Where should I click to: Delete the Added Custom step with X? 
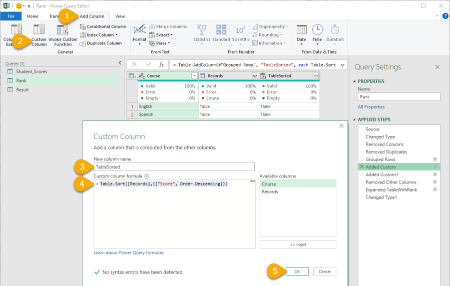[362, 167]
